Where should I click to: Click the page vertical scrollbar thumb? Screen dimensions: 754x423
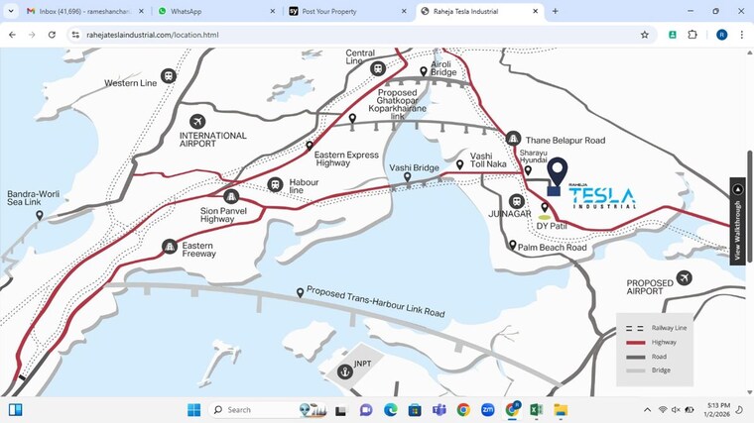pos(750,206)
